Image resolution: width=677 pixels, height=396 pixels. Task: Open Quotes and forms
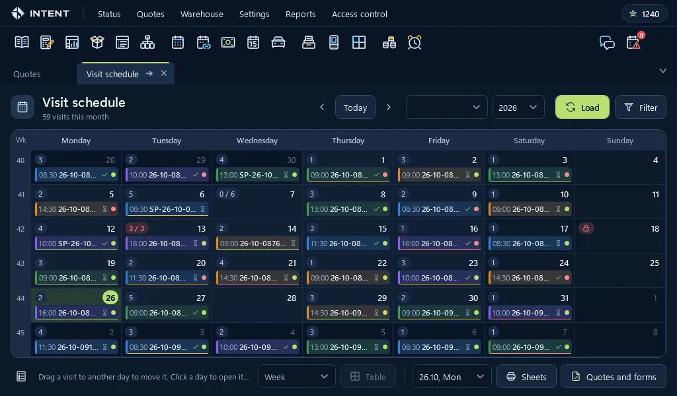(613, 377)
